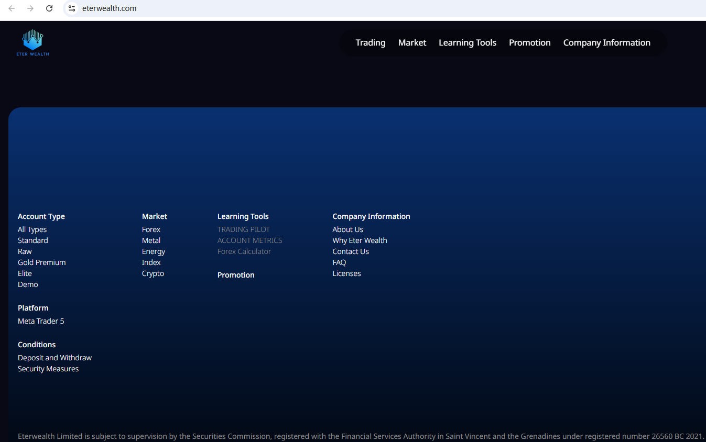706x442 pixels.
Task: Open the Licenses page link
Action: (346, 273)
